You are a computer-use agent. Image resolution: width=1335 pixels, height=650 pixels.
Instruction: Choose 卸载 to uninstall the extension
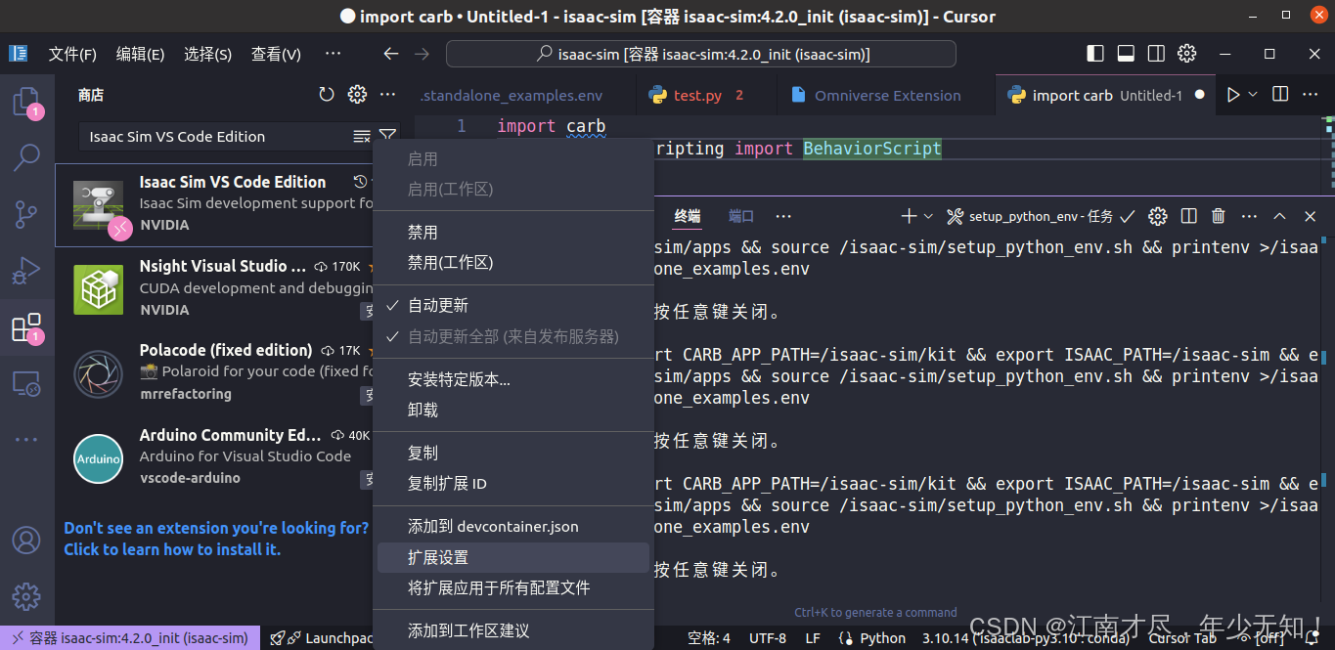[x=513, y=410]
